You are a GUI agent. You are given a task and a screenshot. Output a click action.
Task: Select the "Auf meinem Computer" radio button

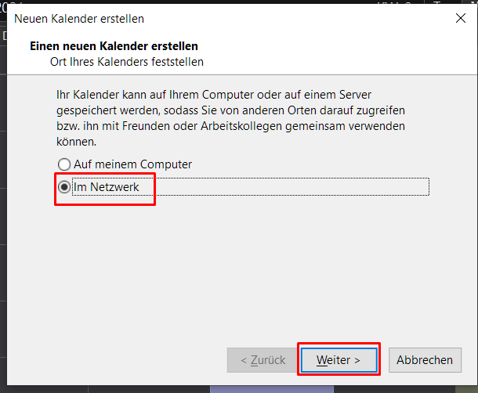(65, 165)
